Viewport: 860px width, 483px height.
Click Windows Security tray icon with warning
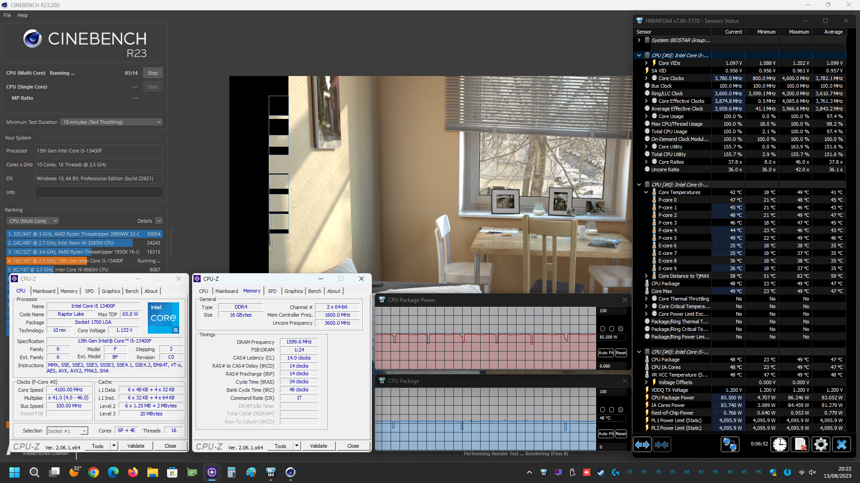[773, 472]
